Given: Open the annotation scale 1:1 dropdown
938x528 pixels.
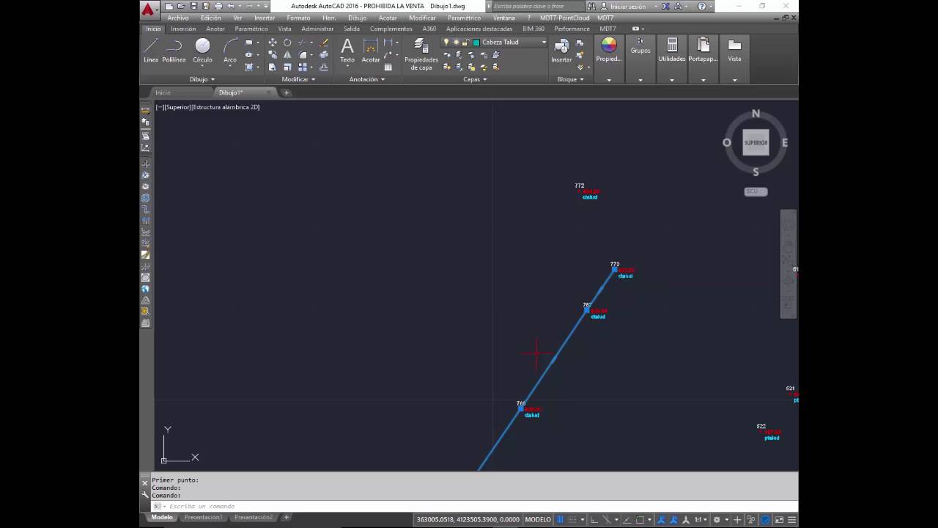Looking at the screenshot, I should [702, 519].
